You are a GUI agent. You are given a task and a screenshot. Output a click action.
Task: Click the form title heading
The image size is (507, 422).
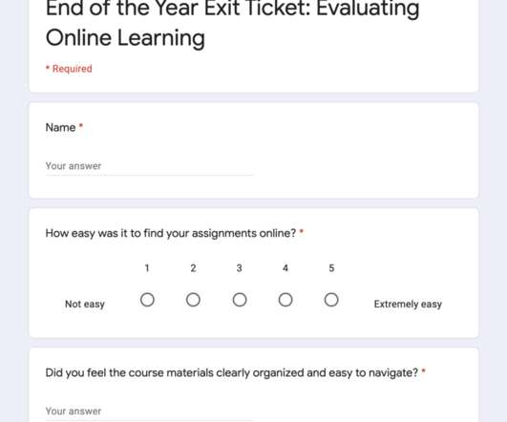click(232, 23)
